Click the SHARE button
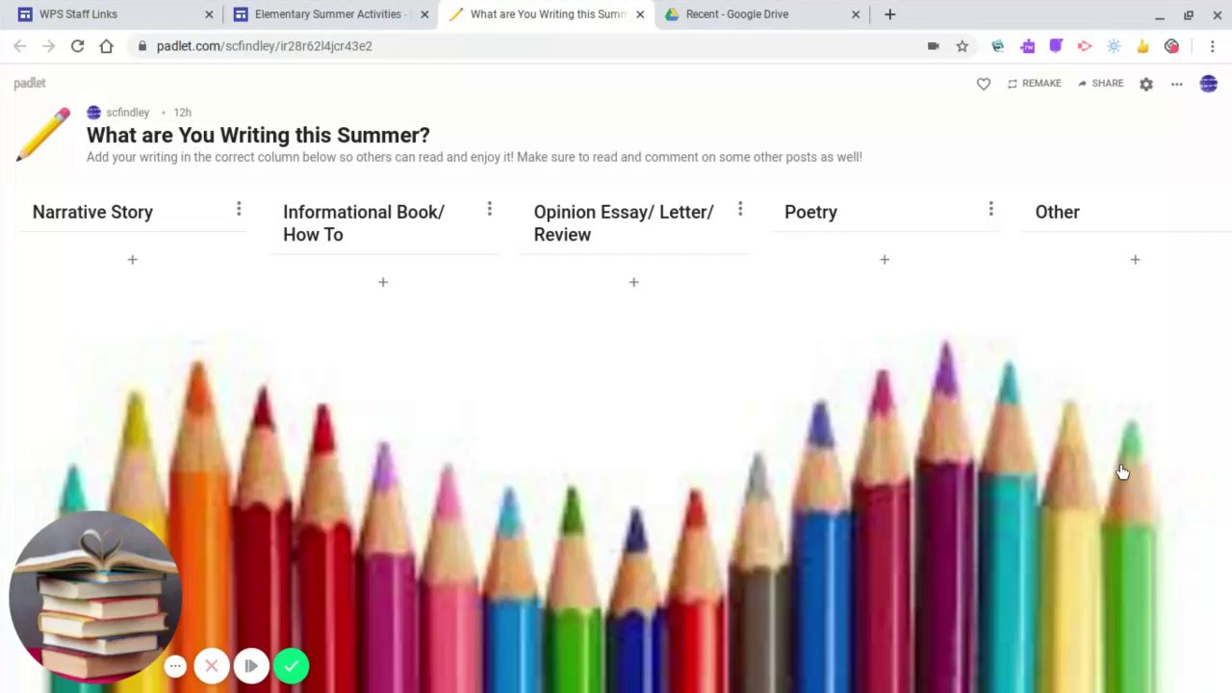Screen dimensions: 1232x693 [1100, 84]
